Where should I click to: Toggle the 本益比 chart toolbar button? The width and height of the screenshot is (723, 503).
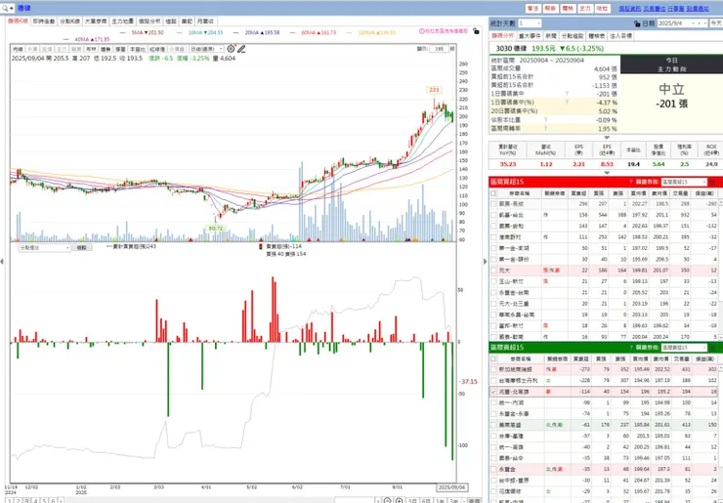(x=137, y=49)
